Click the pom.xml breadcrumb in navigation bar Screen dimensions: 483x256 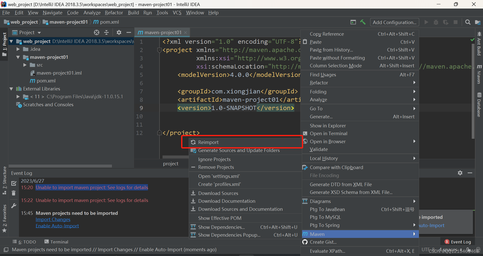(106, 22)
